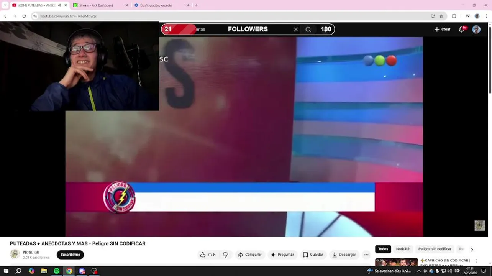Open Spotify from the taskbar

click(57, 271)
